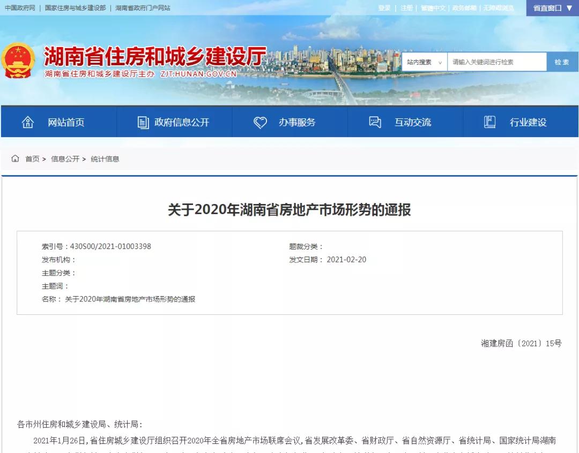The image size is (579, 453).
Task: Go to 统计信息 in the breadcrumb
Action: pos(105,159)
